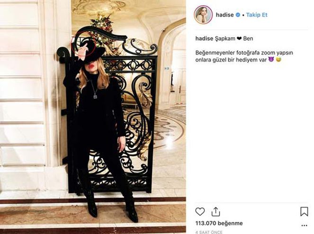This screenshot has width=314, height=234.
Task: Click the 4 SAAT ÖNCE timestamp
Action: tap(209, 232)
